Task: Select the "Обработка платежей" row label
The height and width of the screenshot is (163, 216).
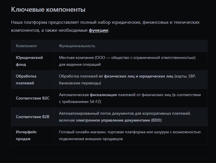Action: tap(26, 79)
